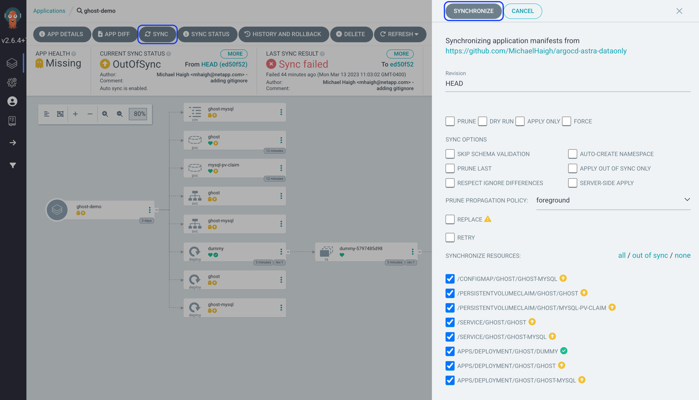Uncheck the /CONFIGMAP/GHOST/GHOST-MYSQL resource
Viewport: 699px width, 400px height.
[x=450, y=279]
